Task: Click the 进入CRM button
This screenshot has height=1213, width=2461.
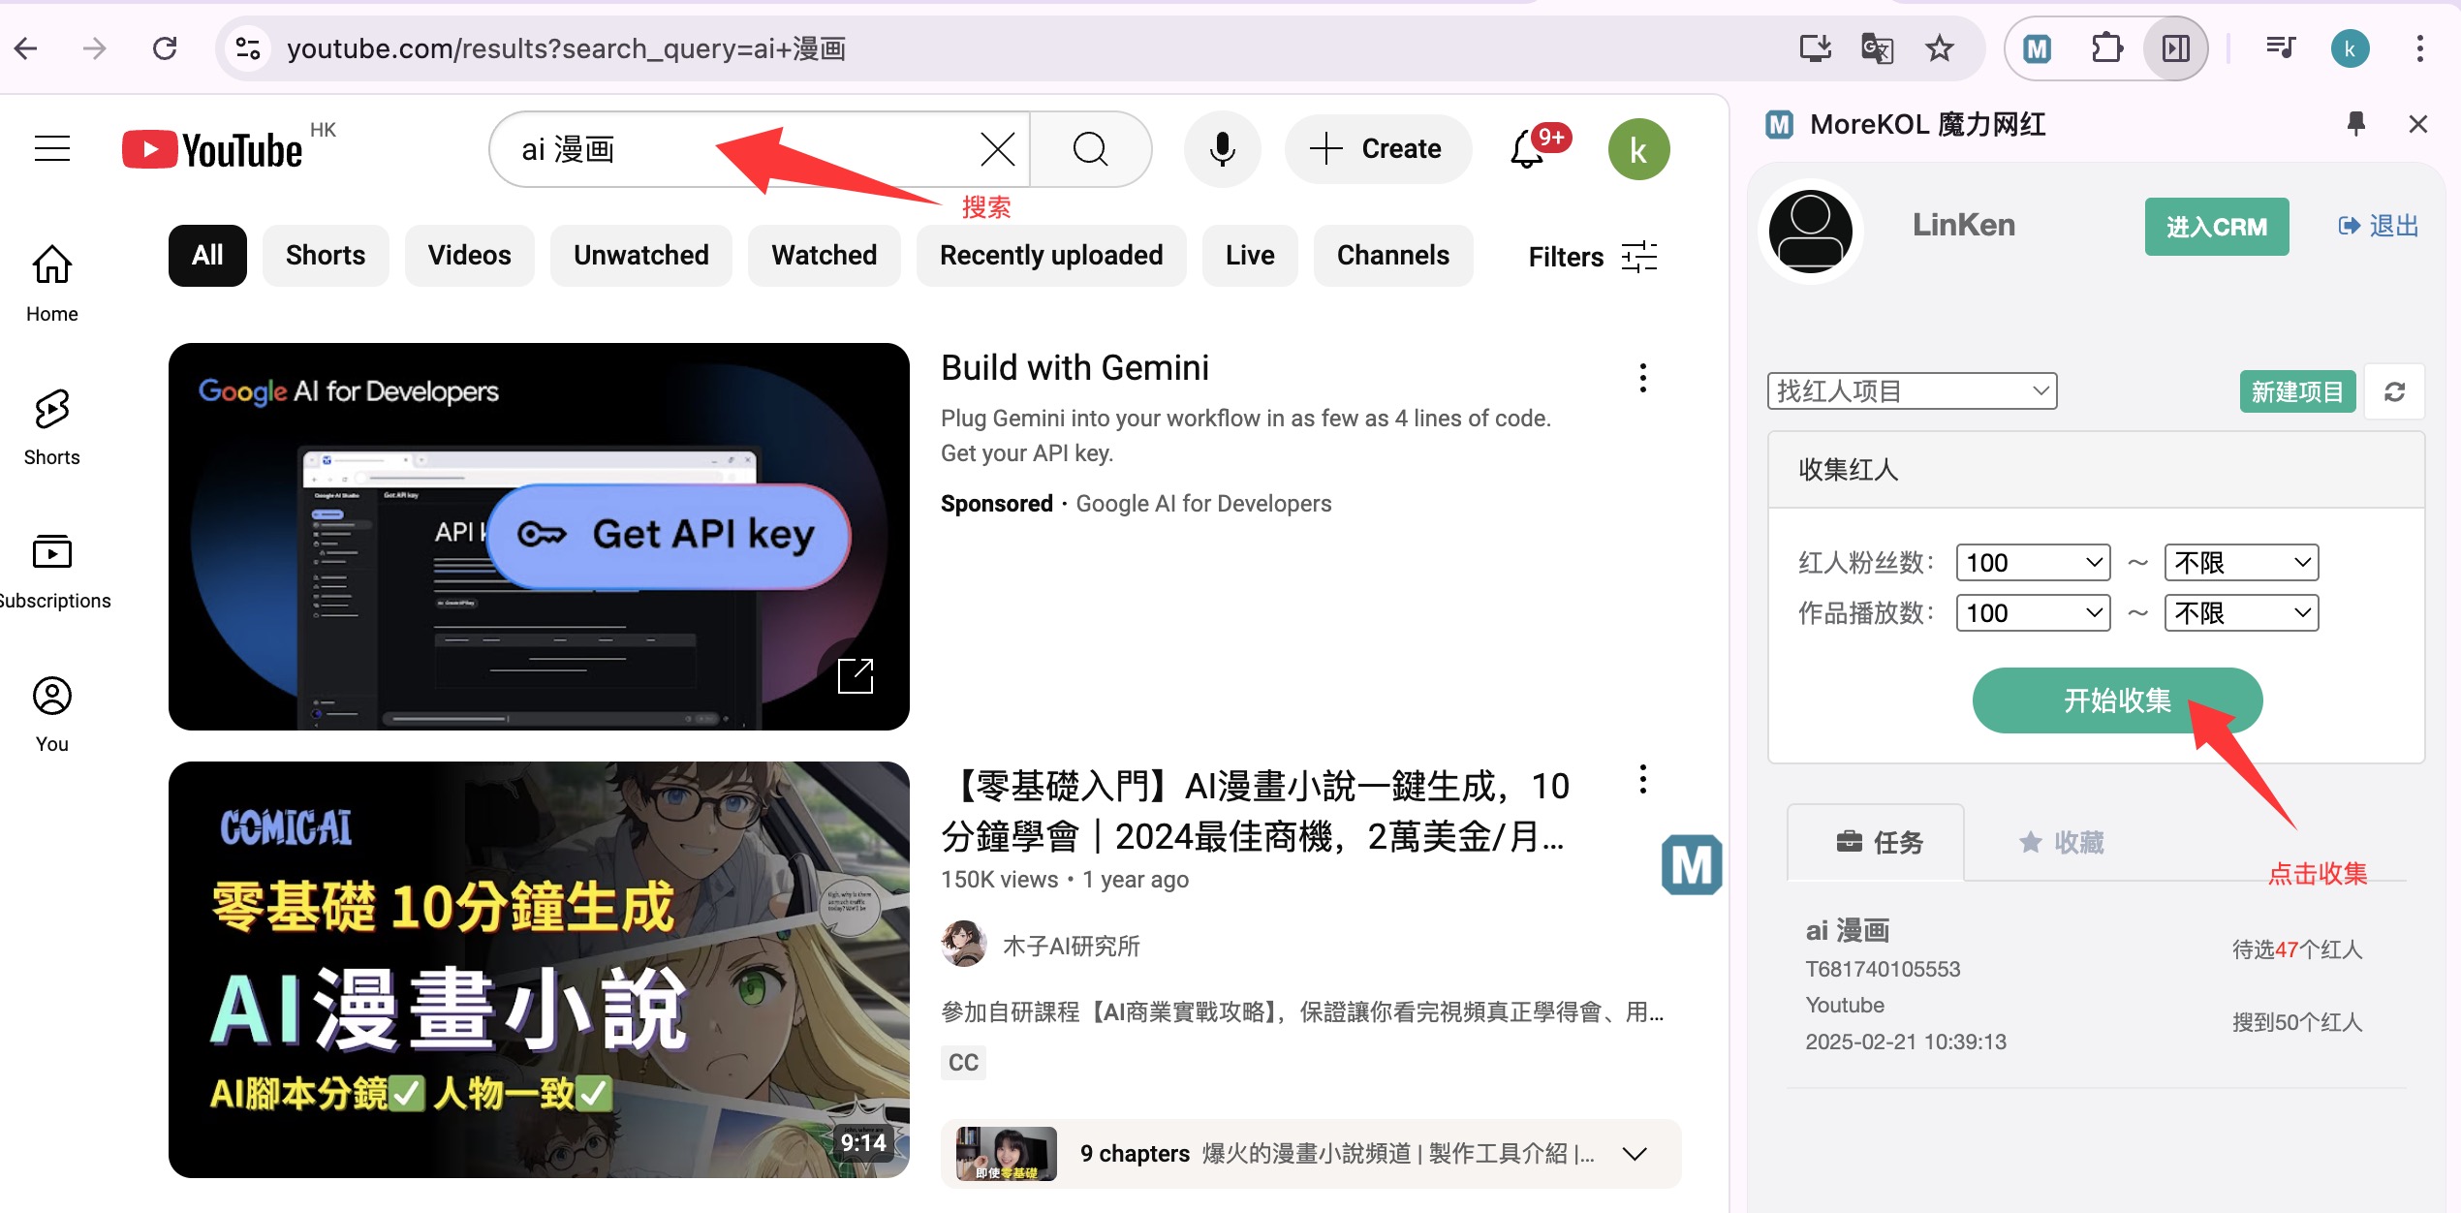Action: [x=2217, y=227]
